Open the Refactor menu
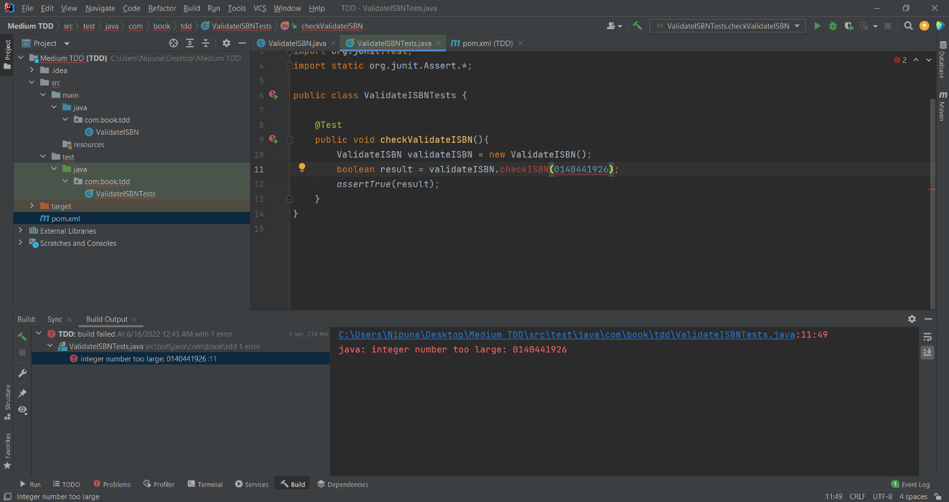Viewport: 949px width, 502px height. point(161,8)
